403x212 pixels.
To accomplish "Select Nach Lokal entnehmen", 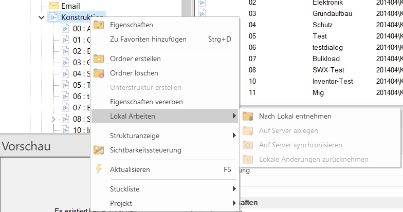I will 295,116.
